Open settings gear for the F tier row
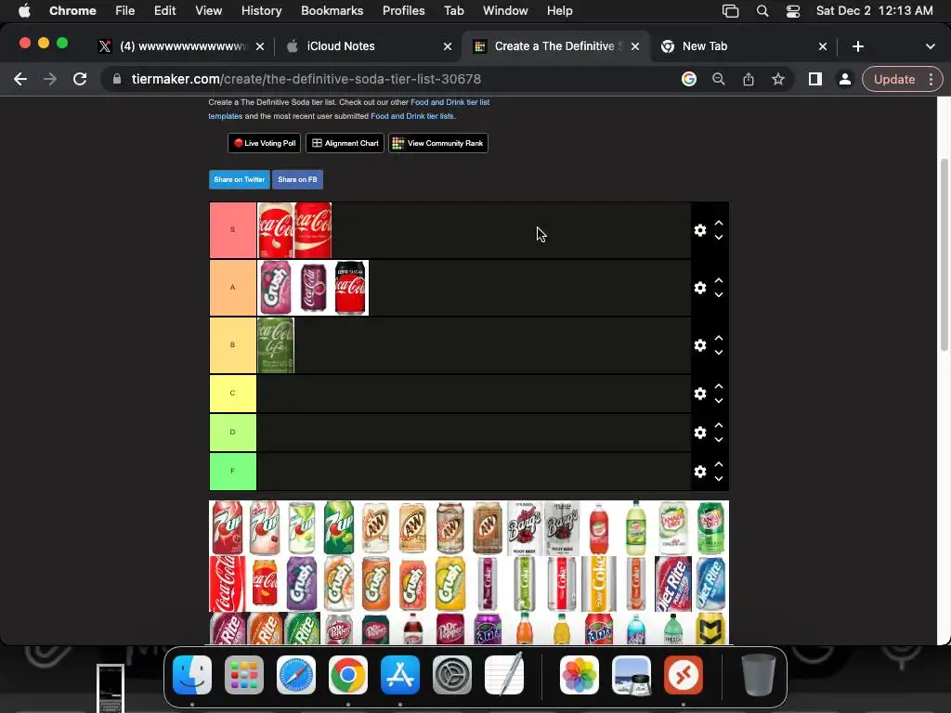The height and width of the screenshot is (713, 951). (700, 471)
